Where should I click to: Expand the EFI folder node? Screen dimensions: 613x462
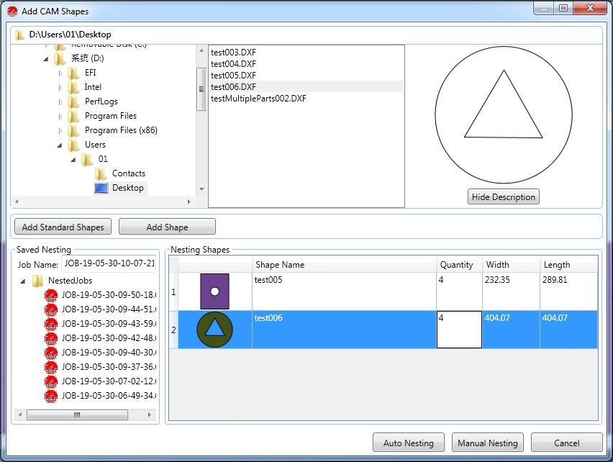(60, 73)
